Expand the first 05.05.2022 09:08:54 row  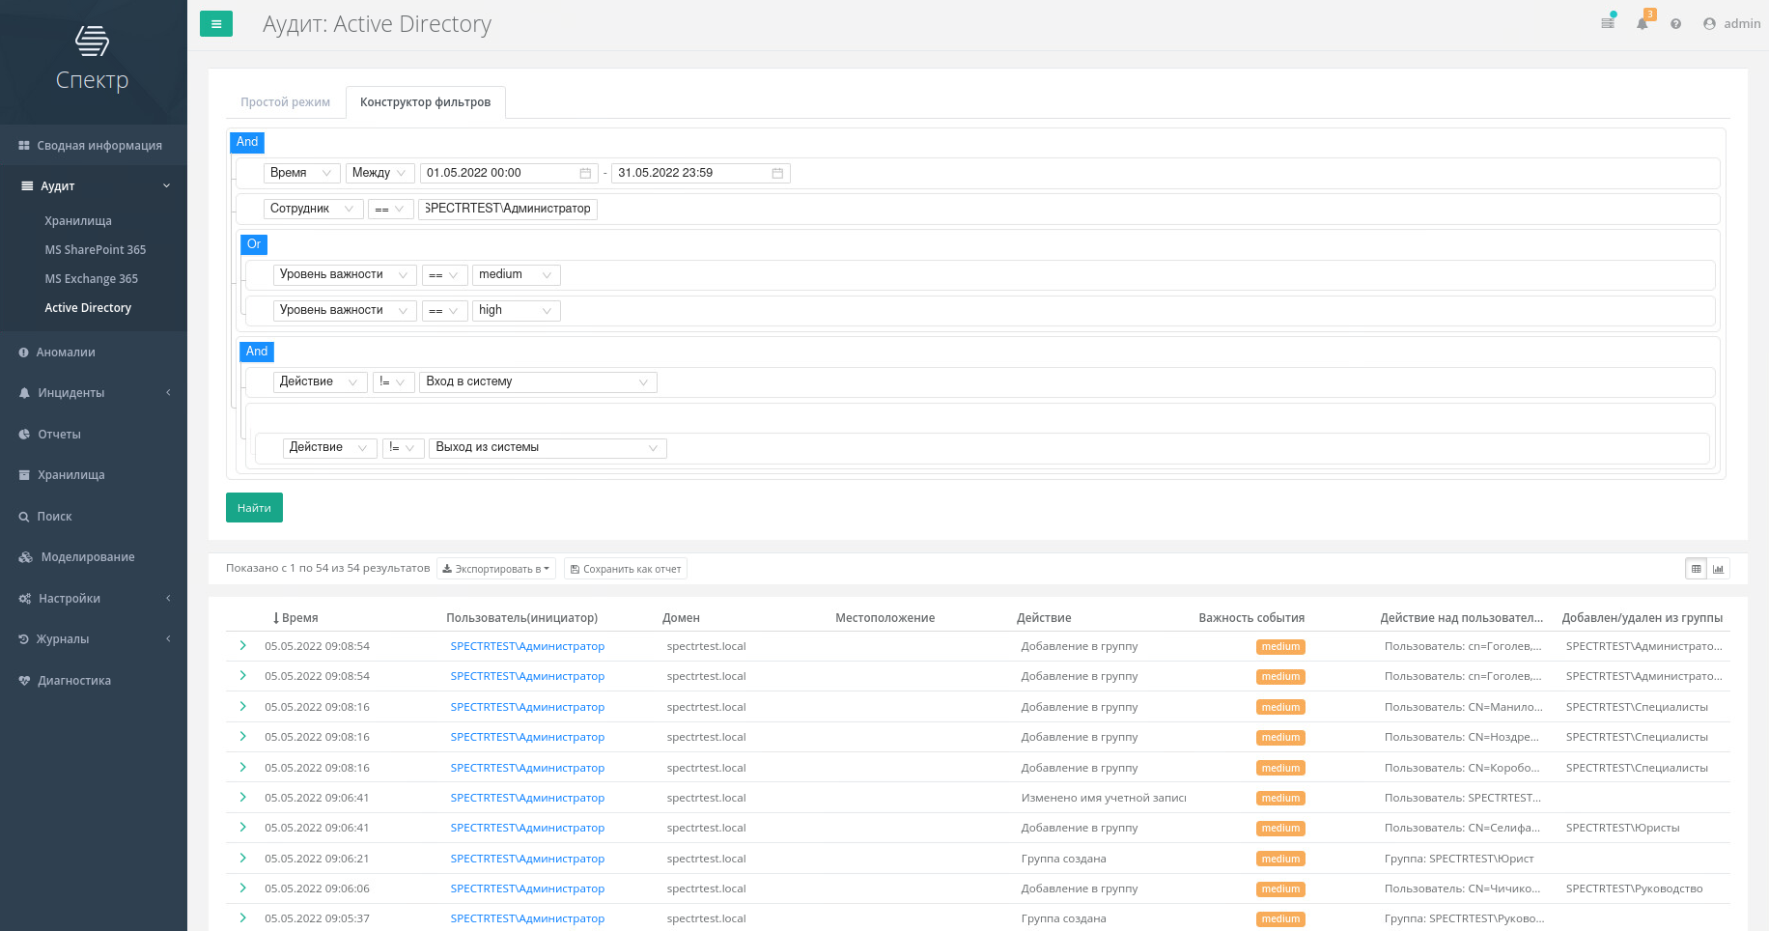click(242, 646)
